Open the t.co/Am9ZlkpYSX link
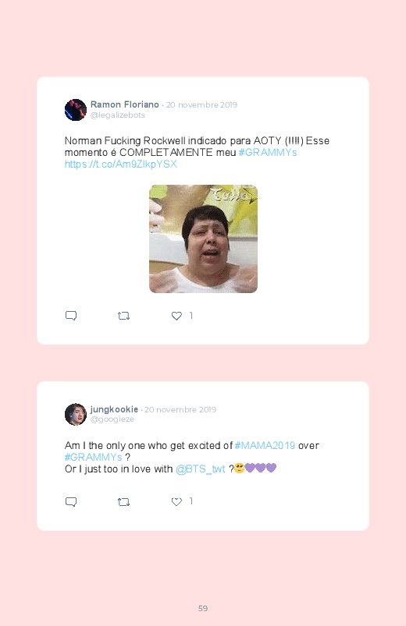This screenshot has width=406, height=626. pyautogui.click(x=121, y=164)
